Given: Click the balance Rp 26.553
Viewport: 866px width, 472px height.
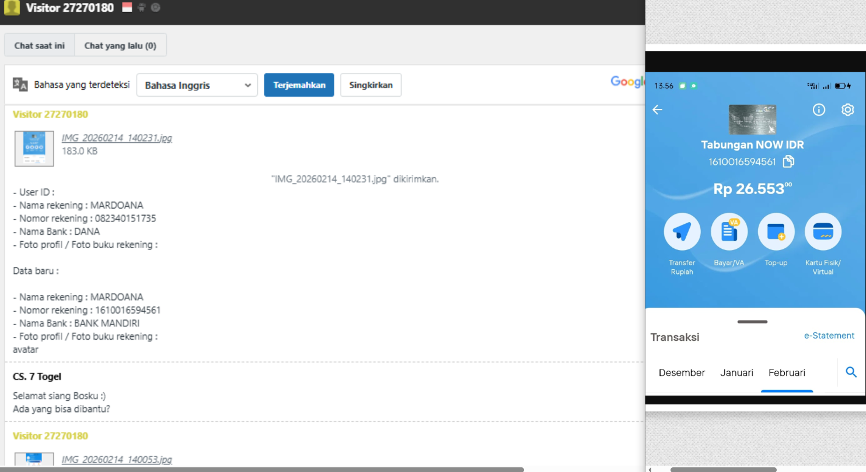Looking at the screenshot, I should [x=753, y=189].
